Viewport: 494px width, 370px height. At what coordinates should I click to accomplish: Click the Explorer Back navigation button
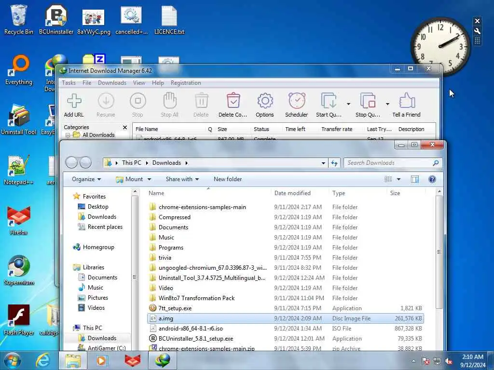tap(71, 163)
